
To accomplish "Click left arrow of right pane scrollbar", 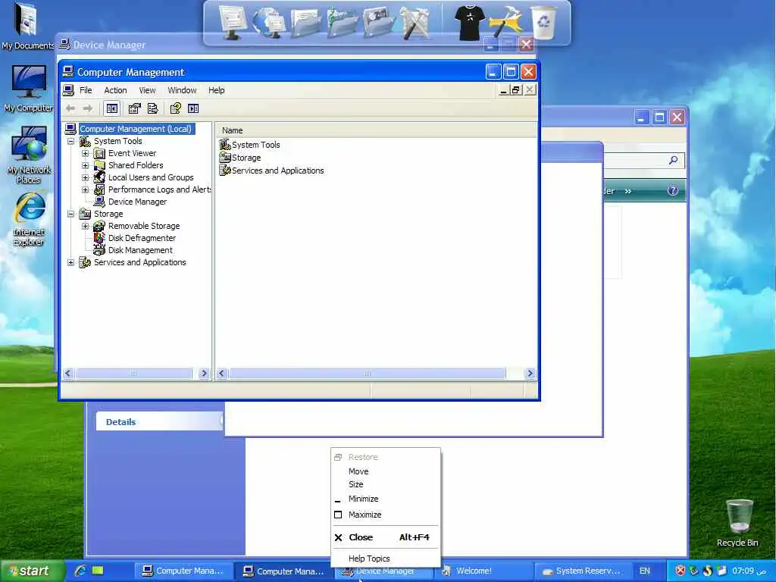I will pos(222,374).
